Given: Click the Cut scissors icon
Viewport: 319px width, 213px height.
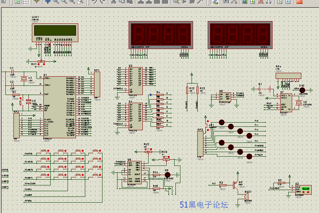Looking at the screenshot, I should (x=114, y=2).
